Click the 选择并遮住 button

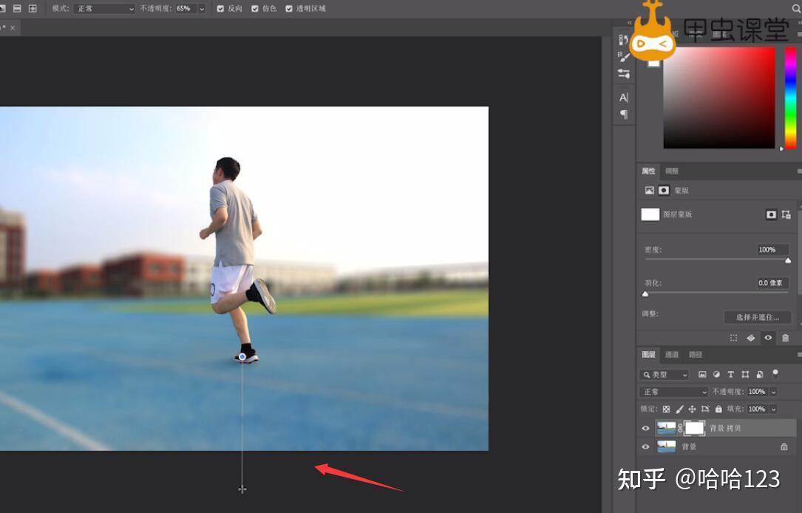point(758,317)
